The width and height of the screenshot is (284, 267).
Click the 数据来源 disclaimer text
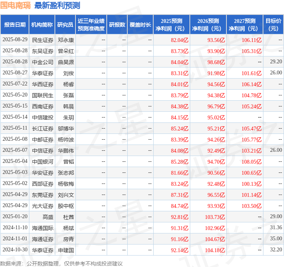pyautogui.click(x=61, y=263)
